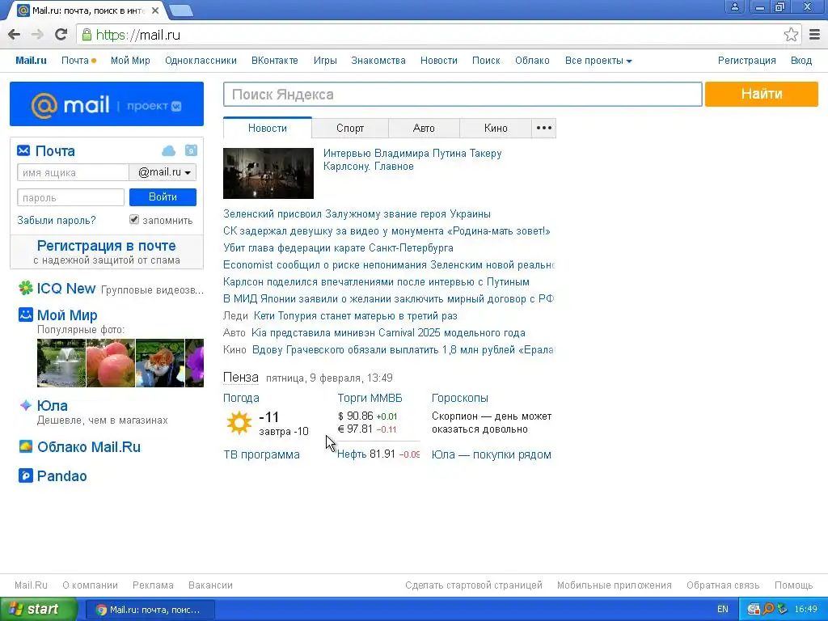Open the Помощь footer link
The width and height of the screenshot is (828, 621).
click(793, 585)
